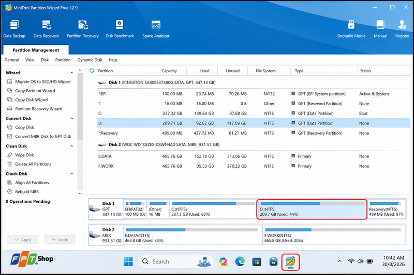Screen dimensions: 414x275
Task: Collapse the Check Disk section
Action: [x=71, y=174]
